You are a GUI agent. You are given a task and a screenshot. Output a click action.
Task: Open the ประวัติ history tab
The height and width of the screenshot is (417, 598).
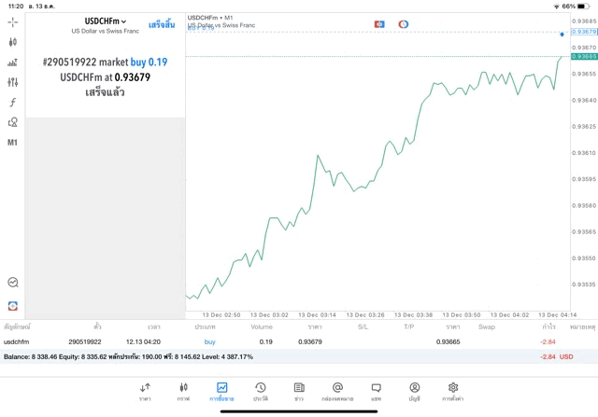261,392
